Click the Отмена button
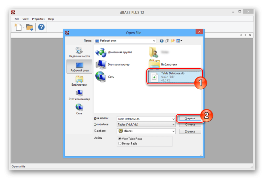 coord(190,125)
